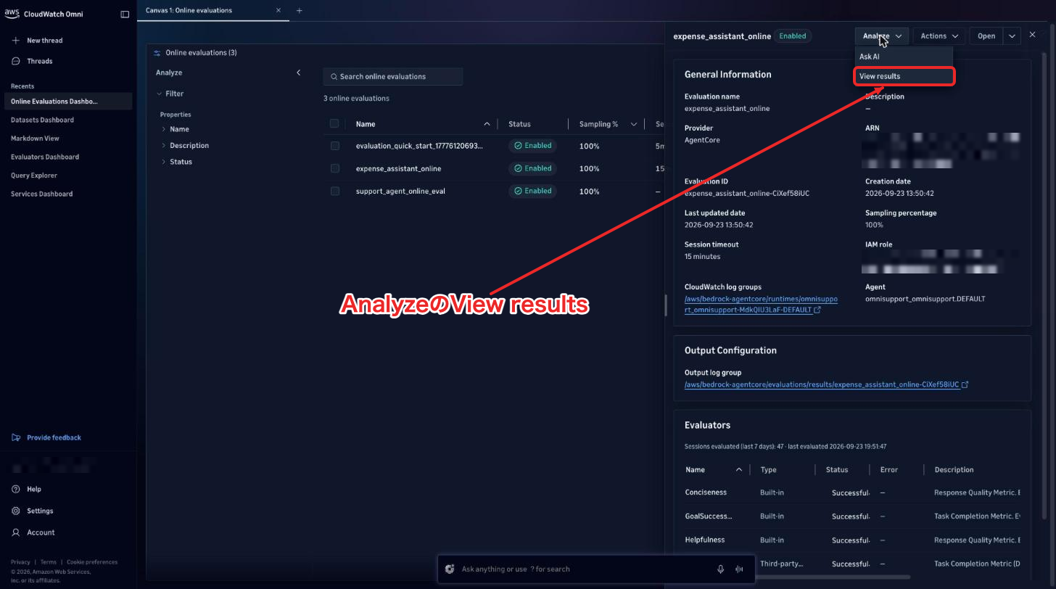Check the support_agent_online_eval row checkbox
The height and width of the screenshot is (589, 1056).
point(335,191)
